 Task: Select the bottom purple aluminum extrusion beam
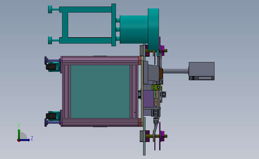tap(100, 122)
